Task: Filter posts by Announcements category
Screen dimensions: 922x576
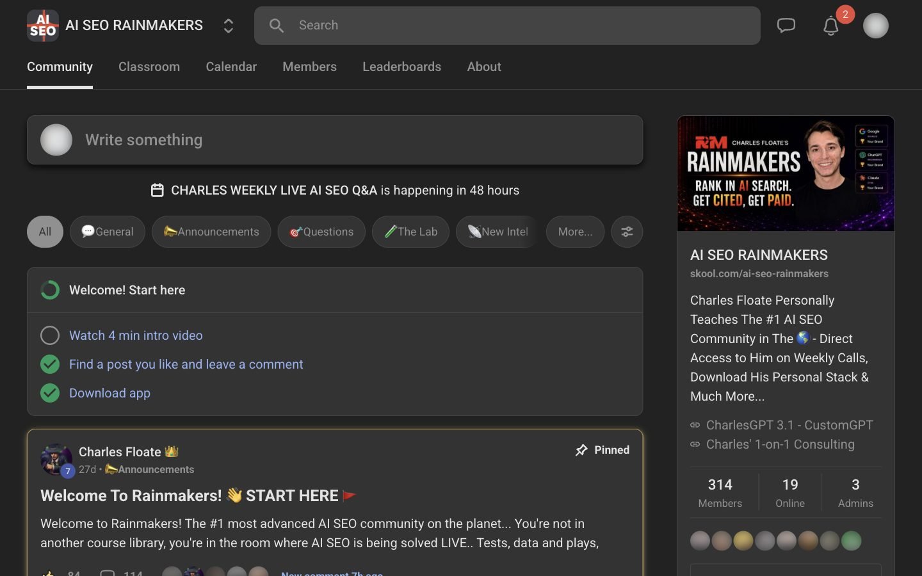Action: coord(211,232)
